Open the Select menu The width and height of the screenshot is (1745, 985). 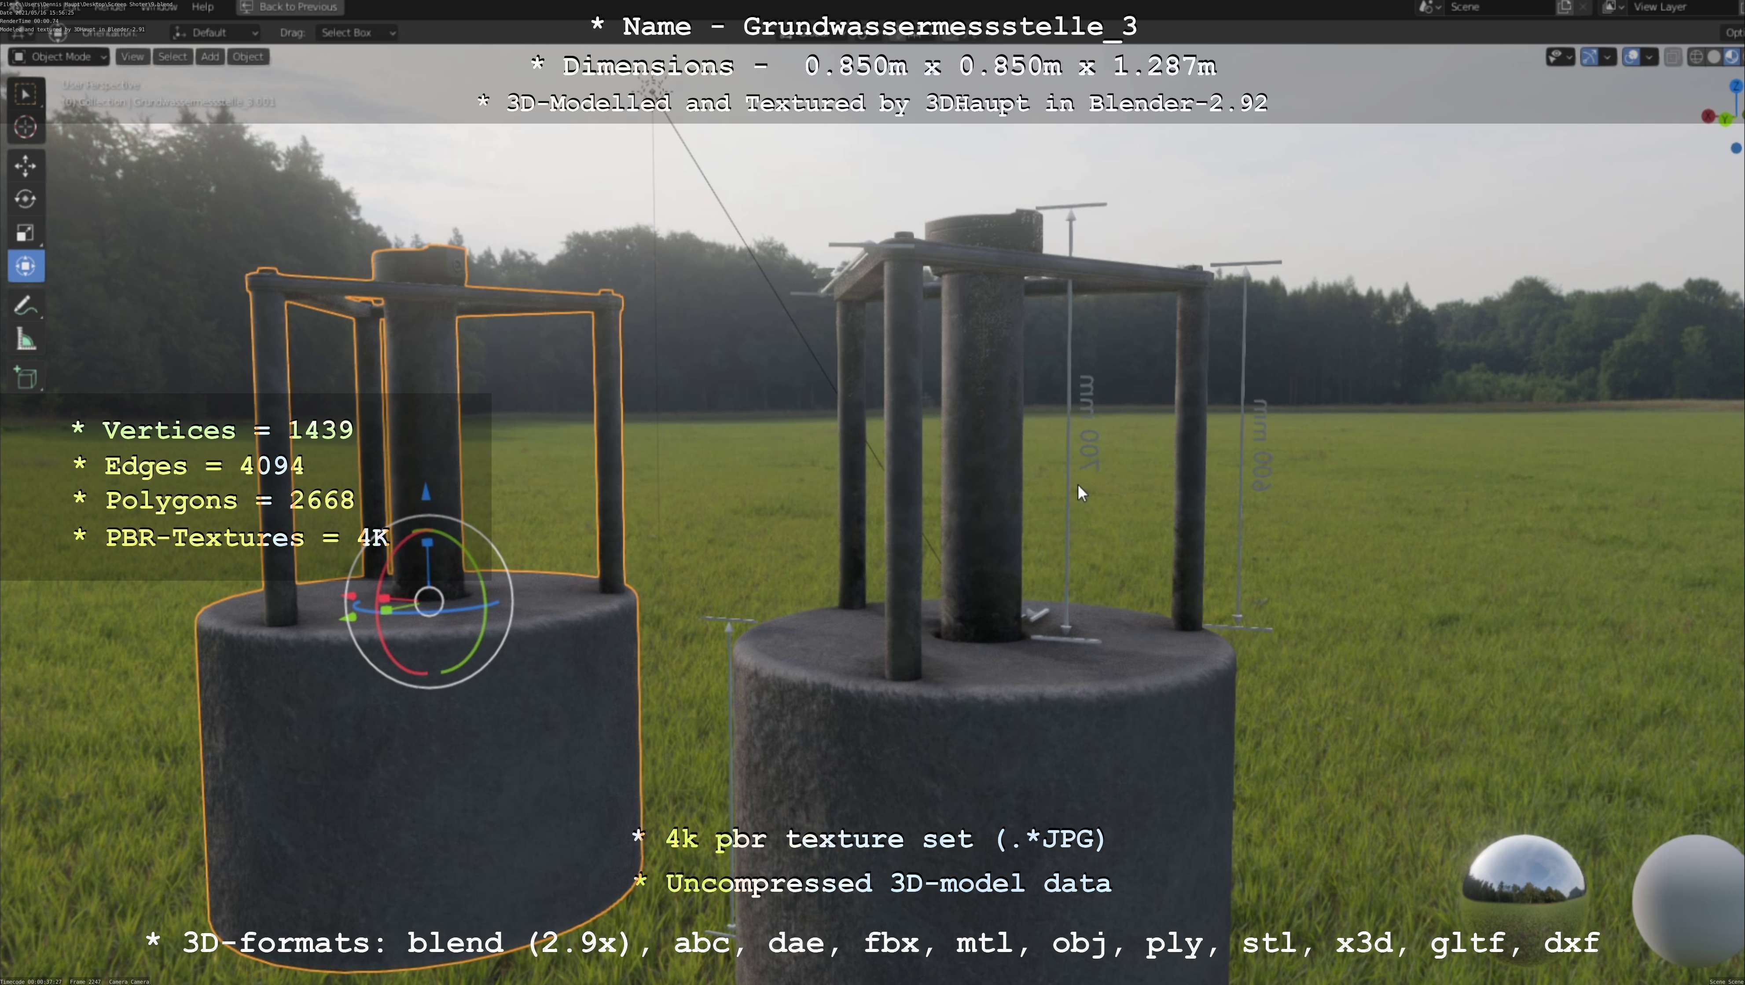coord(172,57)
